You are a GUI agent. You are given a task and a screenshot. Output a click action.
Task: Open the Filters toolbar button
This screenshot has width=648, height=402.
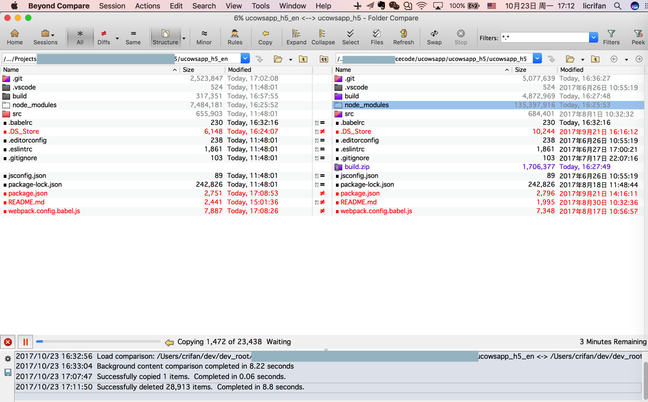tap(611, 37)
